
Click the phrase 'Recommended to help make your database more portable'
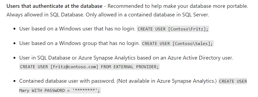coord(178,6)
